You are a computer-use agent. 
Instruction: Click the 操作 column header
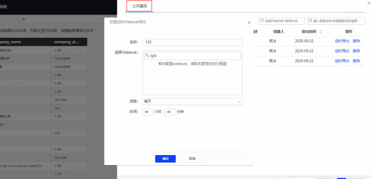click(349, 32)
